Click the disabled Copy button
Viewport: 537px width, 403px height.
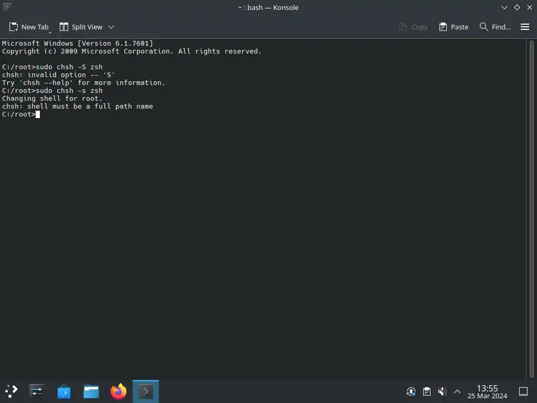[413, 27]
